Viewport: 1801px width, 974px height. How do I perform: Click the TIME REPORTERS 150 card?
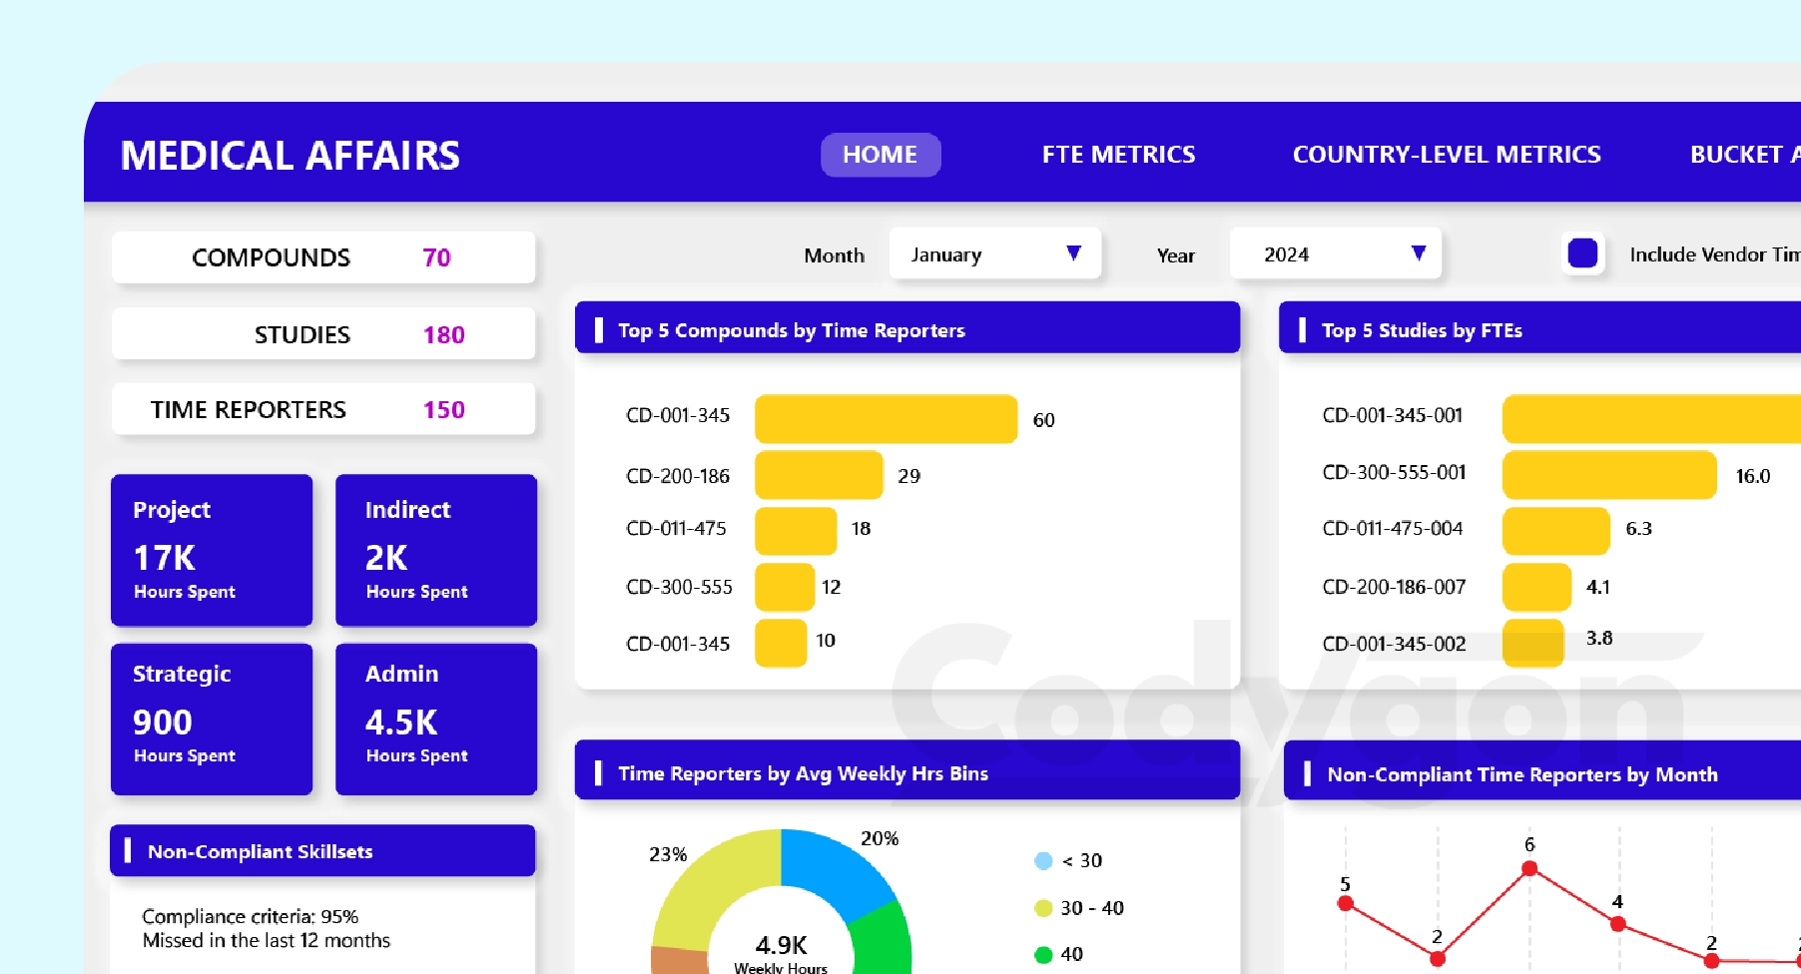point(323,409)
